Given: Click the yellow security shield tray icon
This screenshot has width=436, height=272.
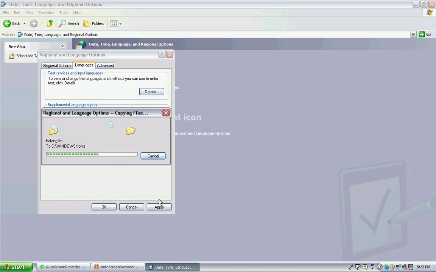Looking at the screenshot, I should (x=392, y=267).
